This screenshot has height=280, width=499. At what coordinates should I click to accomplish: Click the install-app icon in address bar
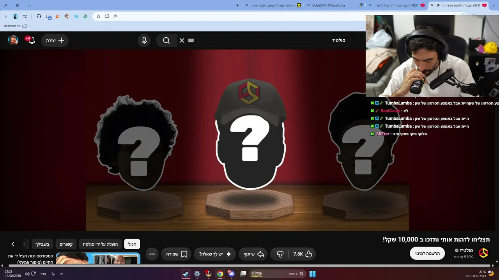tap(107, 16)
